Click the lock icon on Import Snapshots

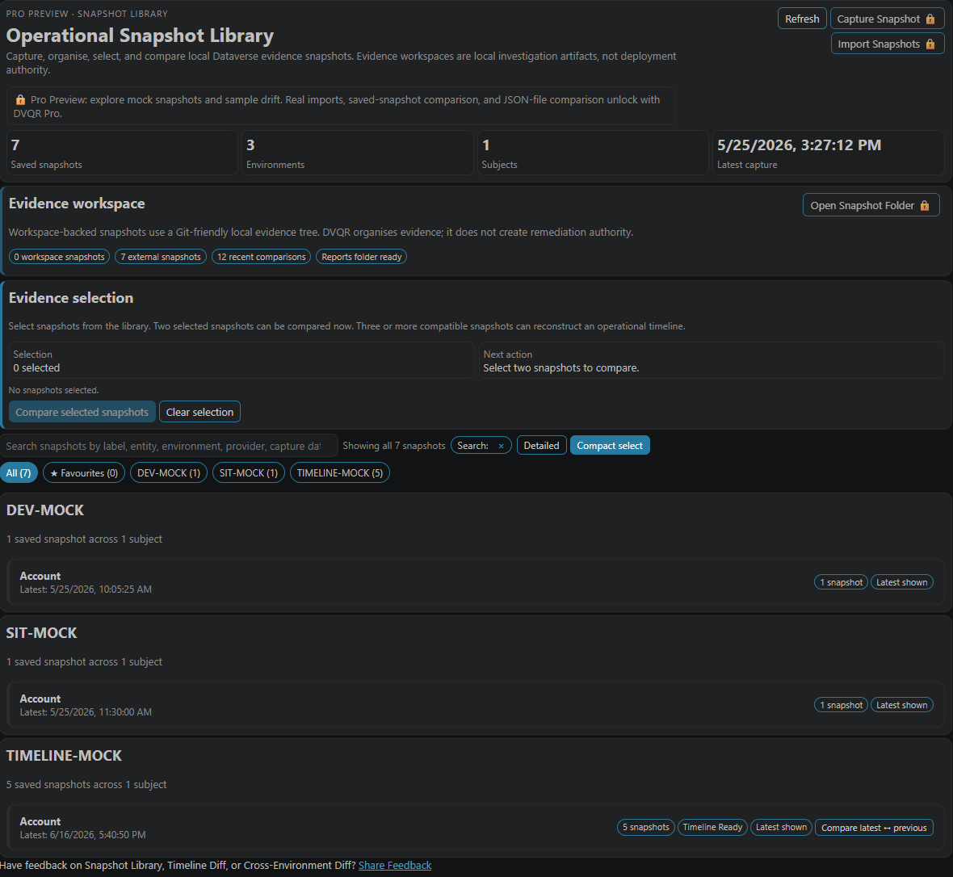[x=930, y=44]
